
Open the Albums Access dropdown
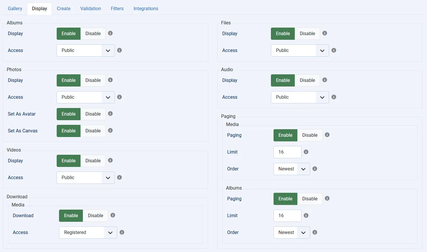coord(85,51)
